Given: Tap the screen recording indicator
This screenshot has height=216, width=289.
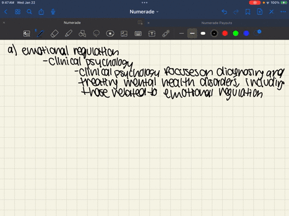Looking at the screenshot, I should point(255,2).
